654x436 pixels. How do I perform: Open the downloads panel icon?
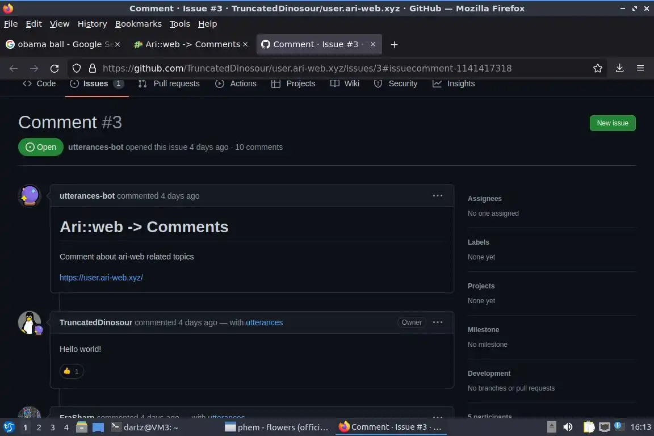coord(619,69)
